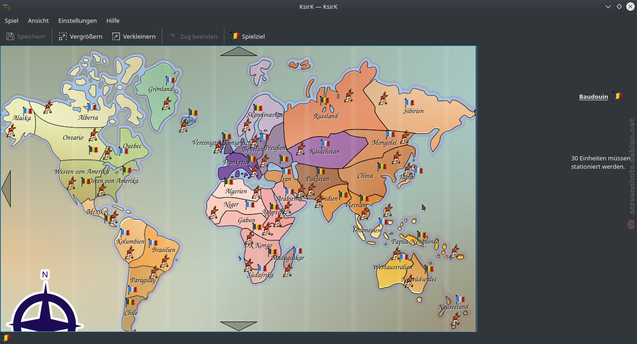Click the Neusüdwales territory label

click(x=420, y=279)
